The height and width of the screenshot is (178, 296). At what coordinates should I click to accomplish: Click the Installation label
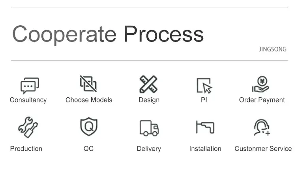point(205,149)
